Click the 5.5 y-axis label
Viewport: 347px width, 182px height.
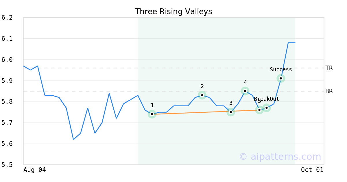pos(7,165)
